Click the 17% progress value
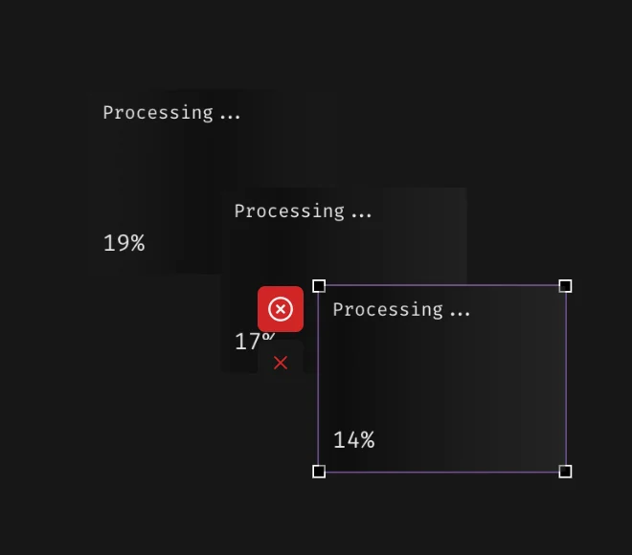The image size is (632, 555). pos(245,342)
